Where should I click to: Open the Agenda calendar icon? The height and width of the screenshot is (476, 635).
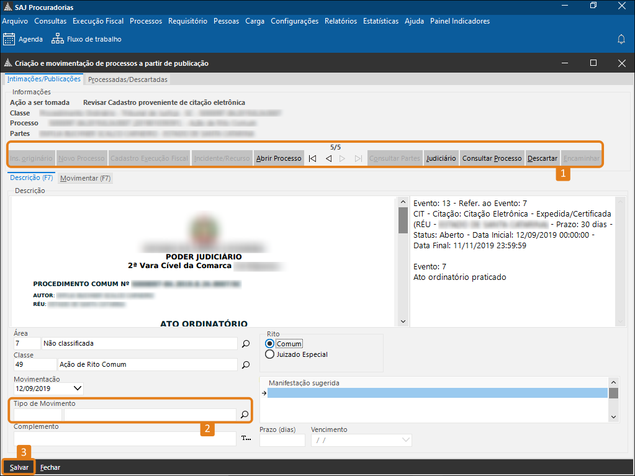(x=9, y=39)
